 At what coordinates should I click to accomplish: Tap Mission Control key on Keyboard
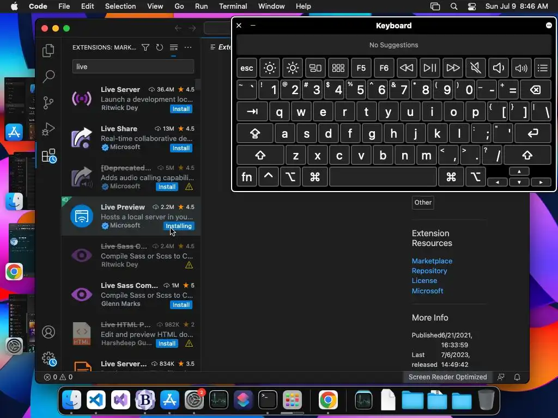pyautogui.click(x=316, y=68)
